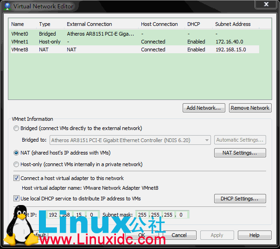Viewport: 280px width, 249px height.
Task: Click the Subnet mask last octet 0 field
Action: click(x=181, y=215)
